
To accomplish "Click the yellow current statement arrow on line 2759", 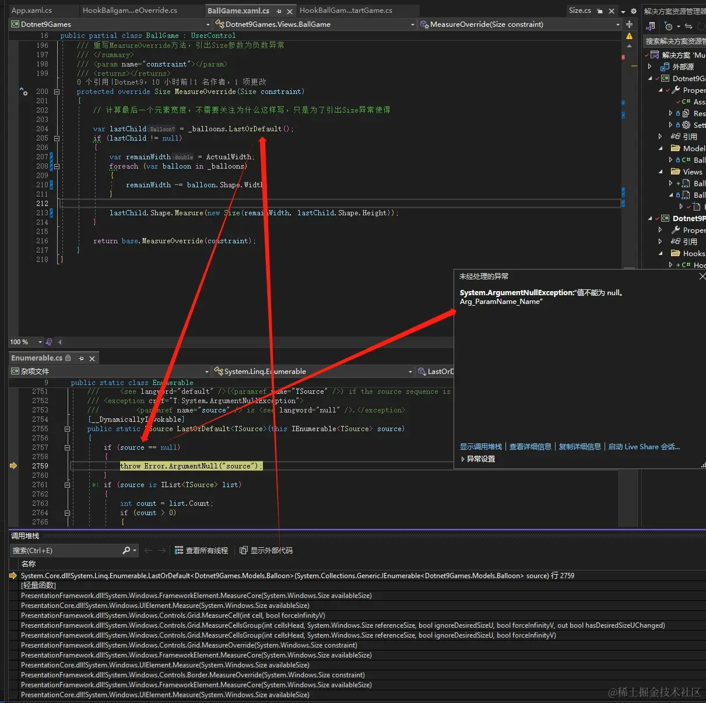I will (13, 466).
